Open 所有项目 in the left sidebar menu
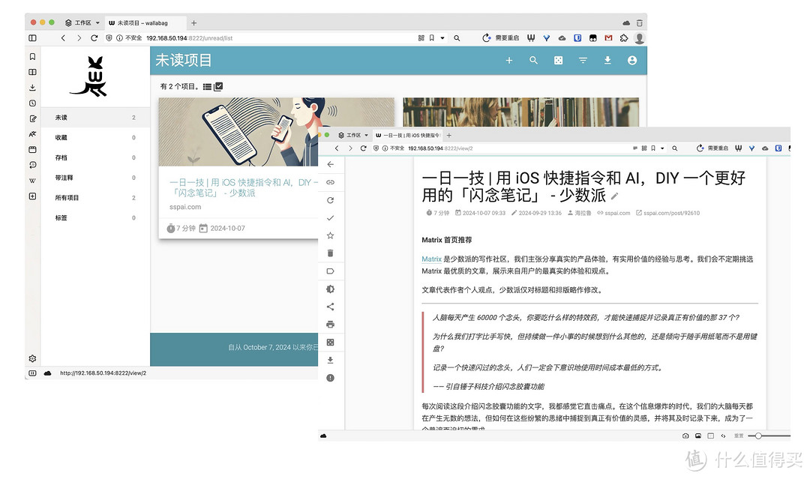810x479 pixels. click(67, 198)
